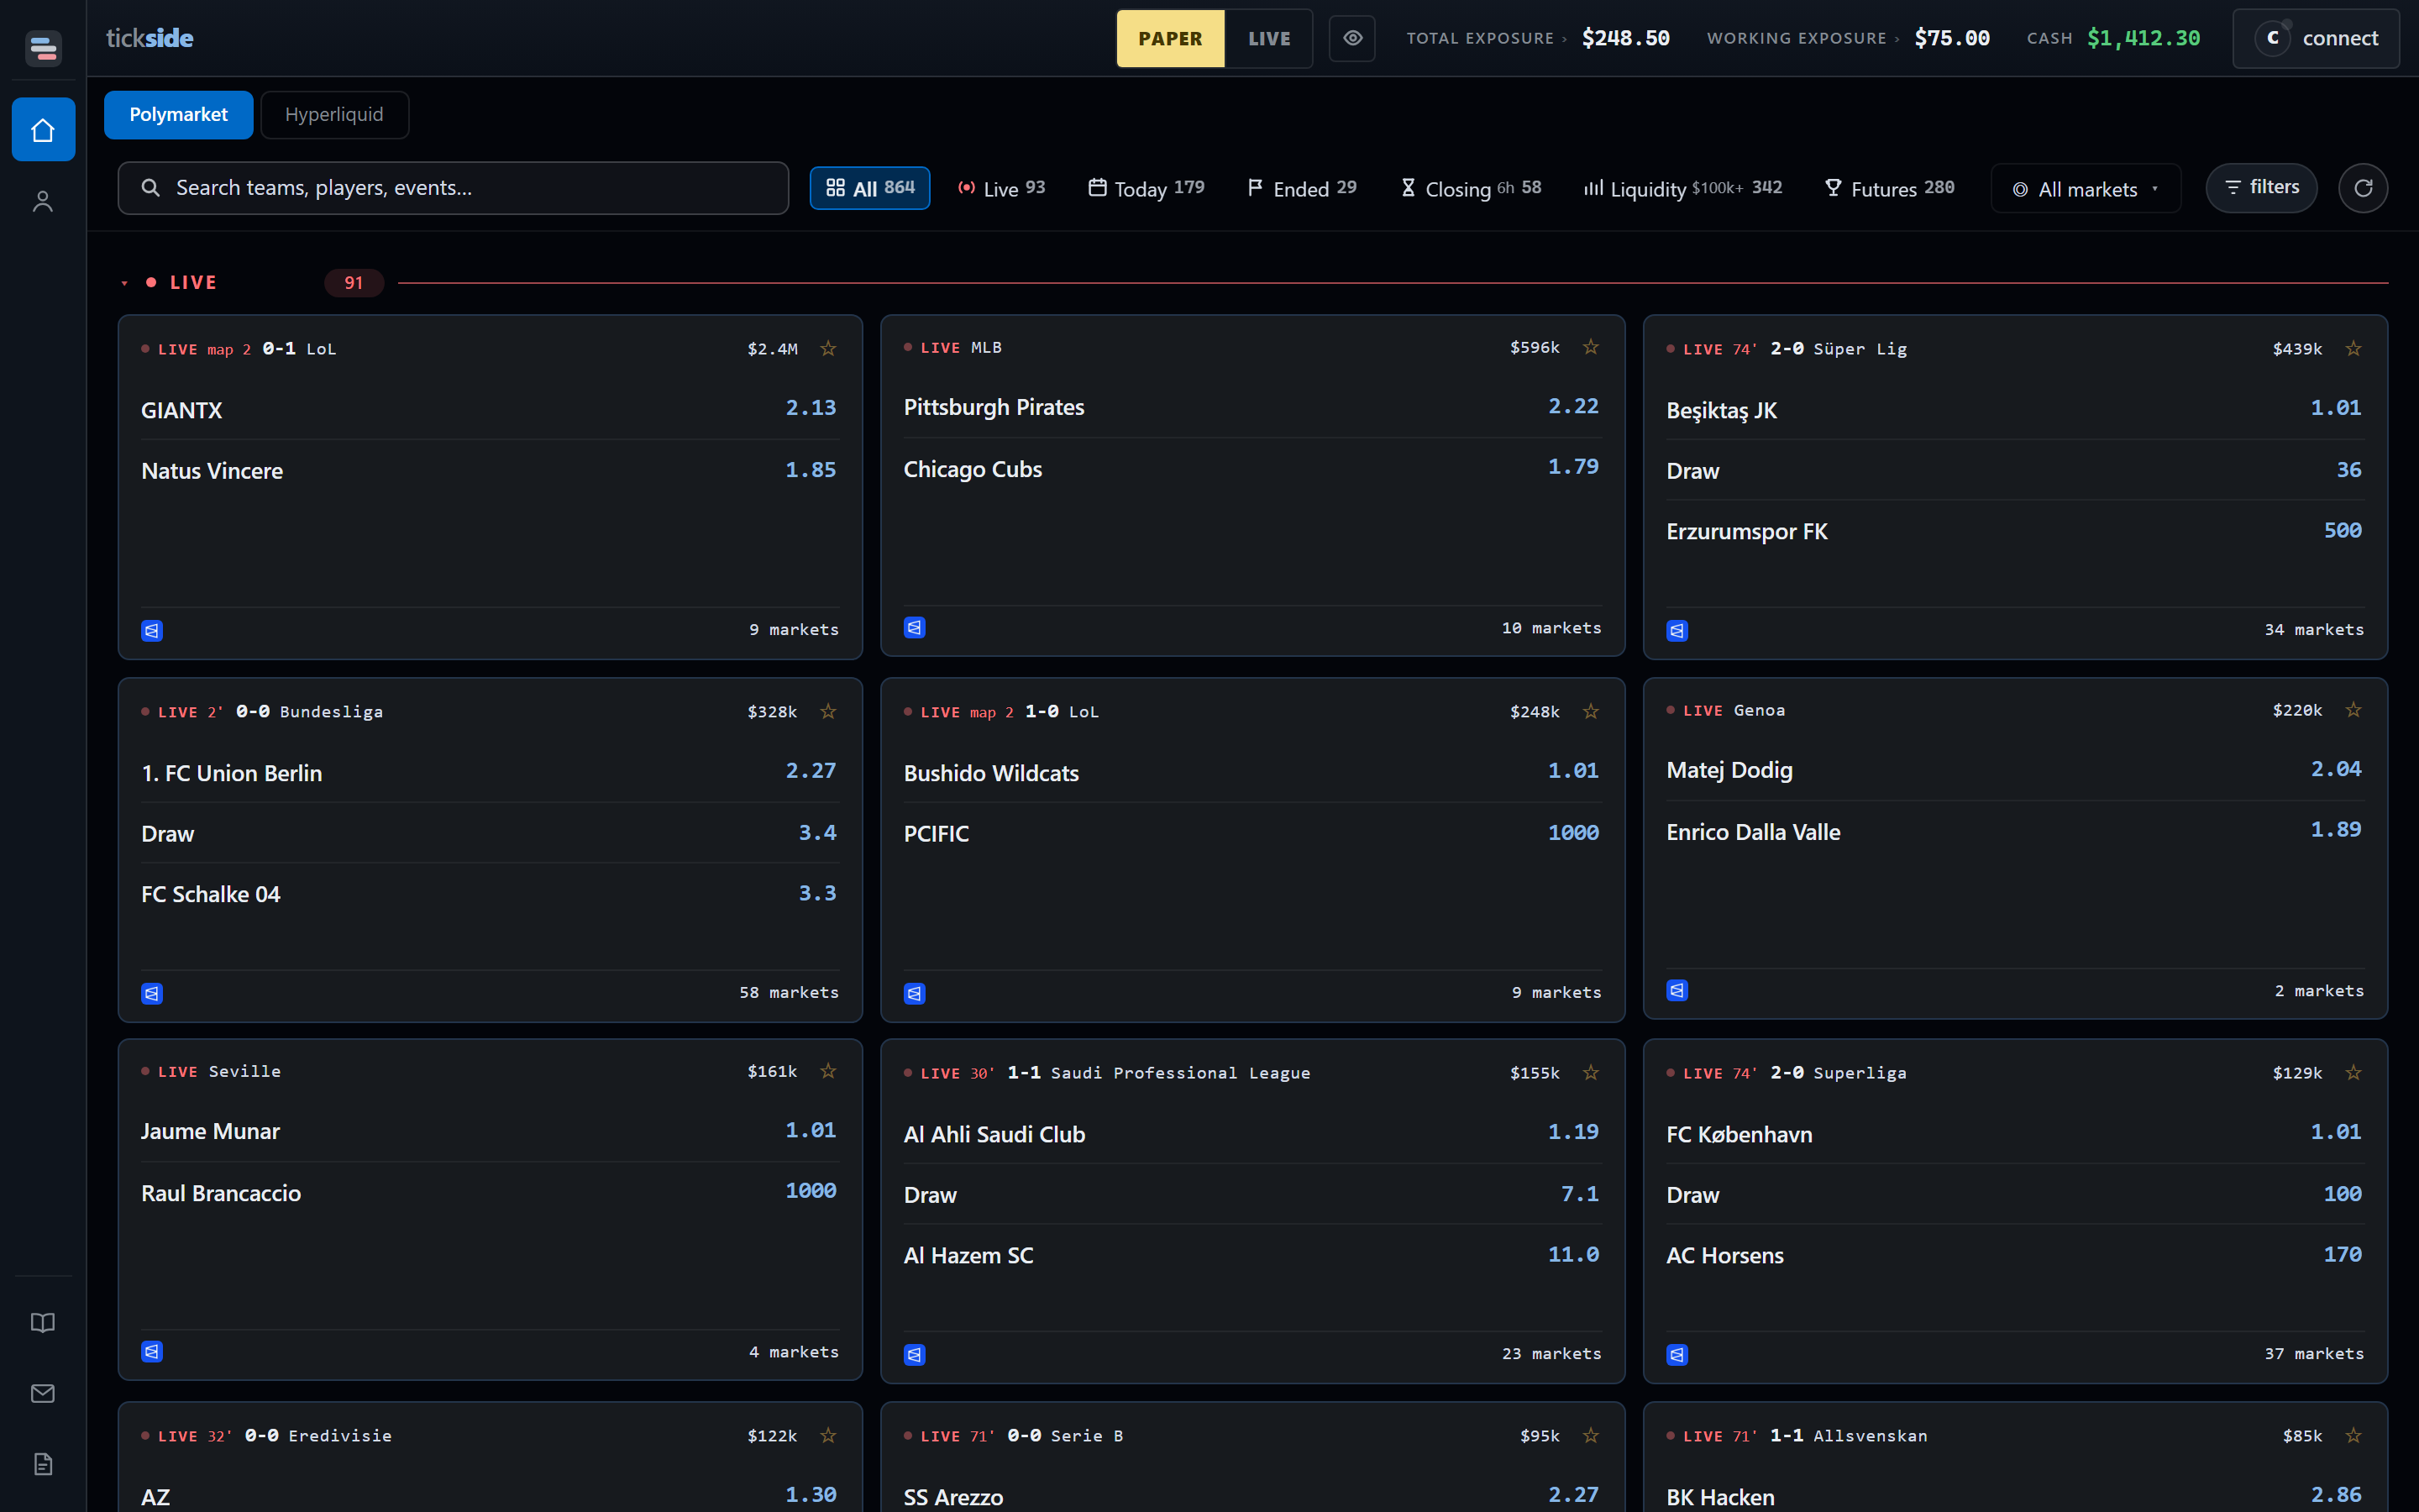Screen dimensions: 2419x1512
Task: Click Polymarket badge on Al Ahli card
Action: click(915, 1354)
